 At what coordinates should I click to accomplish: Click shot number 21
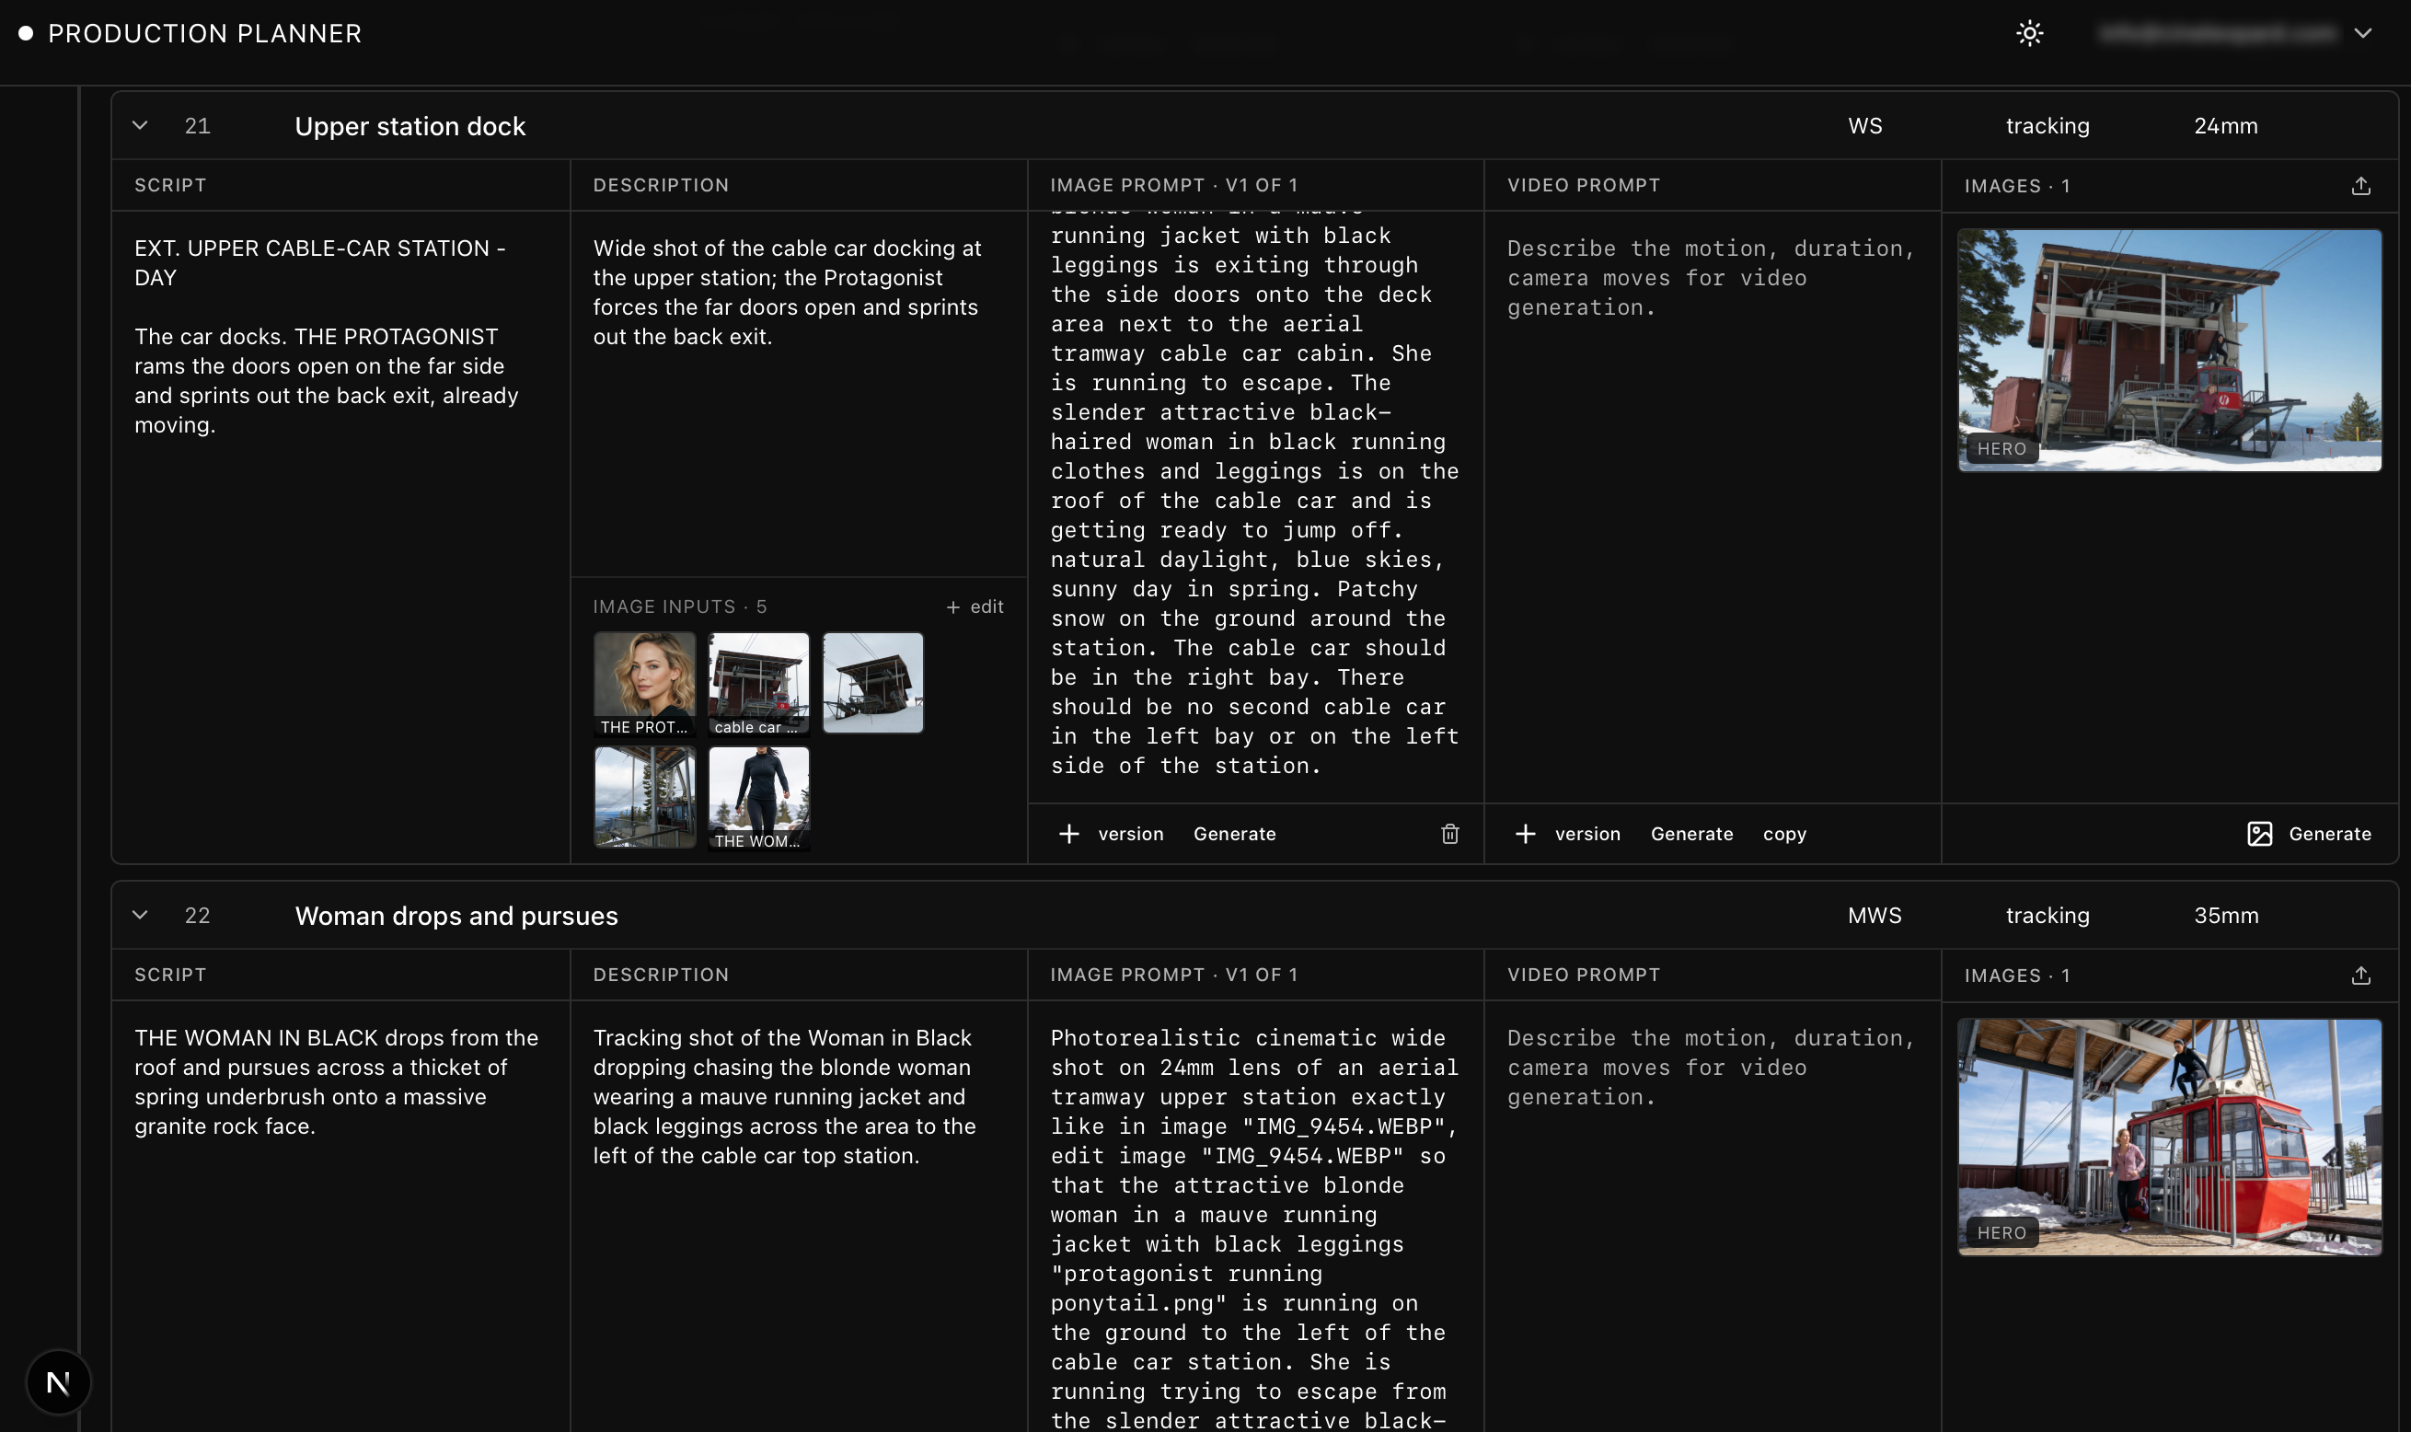click(197, 125)
